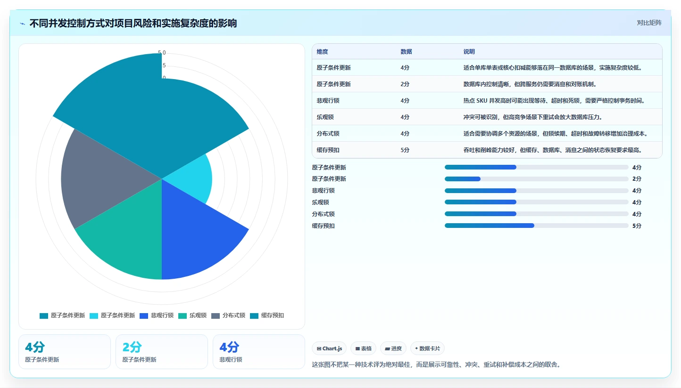The image size is (681, 388).
Task: Toggle the 分布式锁 legend entry under the chart
Action: (x=228, y=315)
